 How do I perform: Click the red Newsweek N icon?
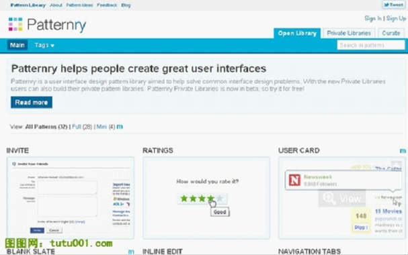pyautogui.click(x=294, y=180)
